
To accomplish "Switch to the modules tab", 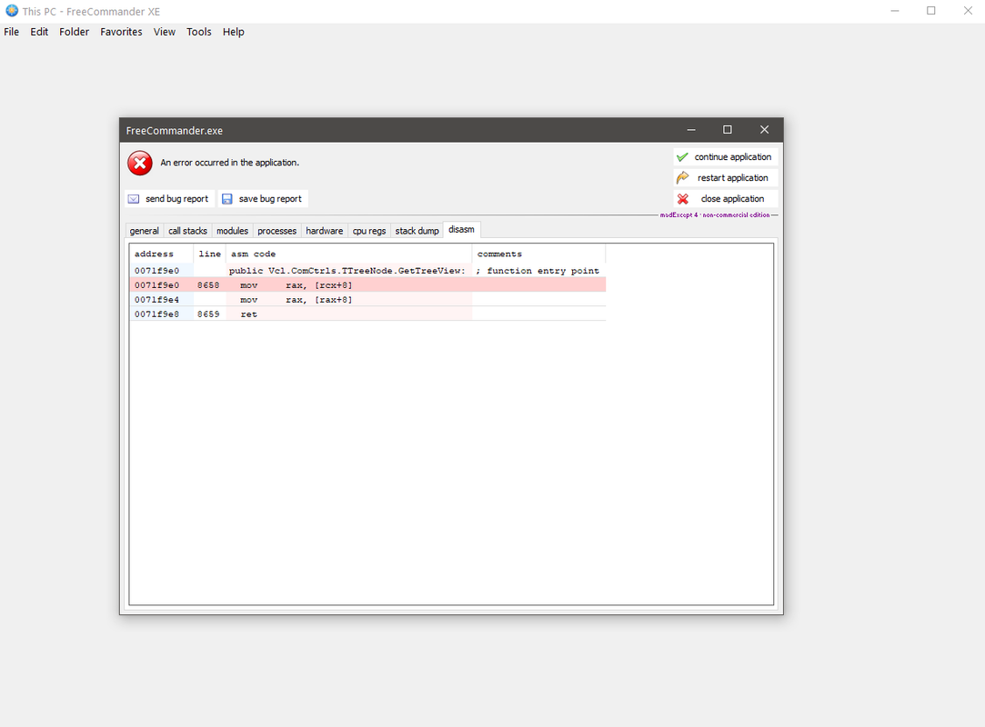I will click(x=233, y=231).
